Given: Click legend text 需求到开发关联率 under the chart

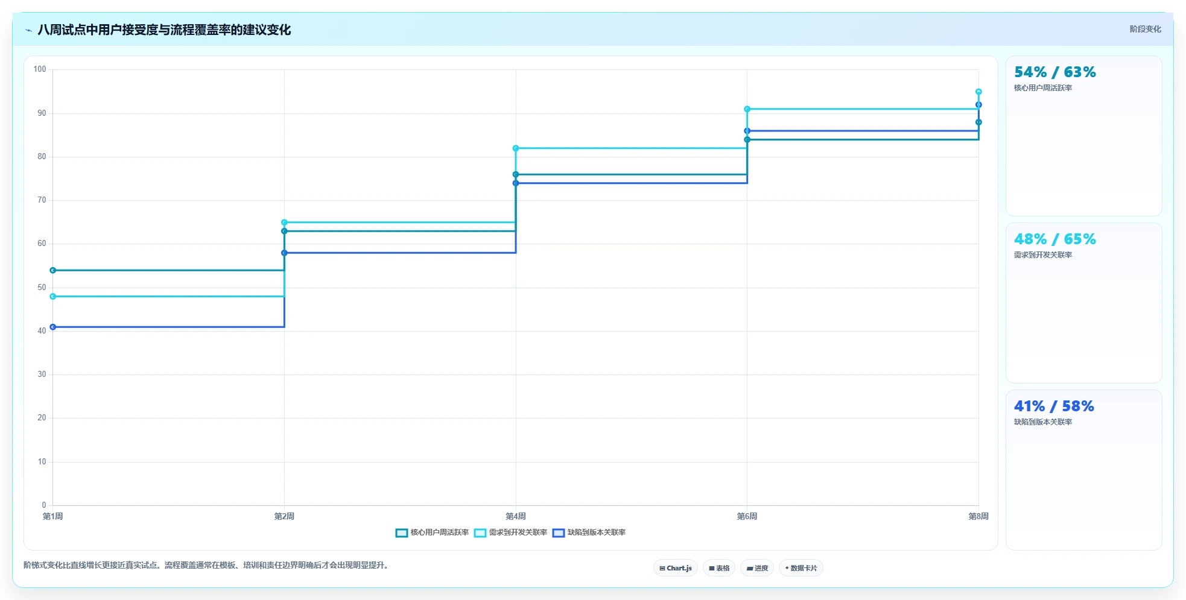Looking at the screenshot, I should (518, 532).
